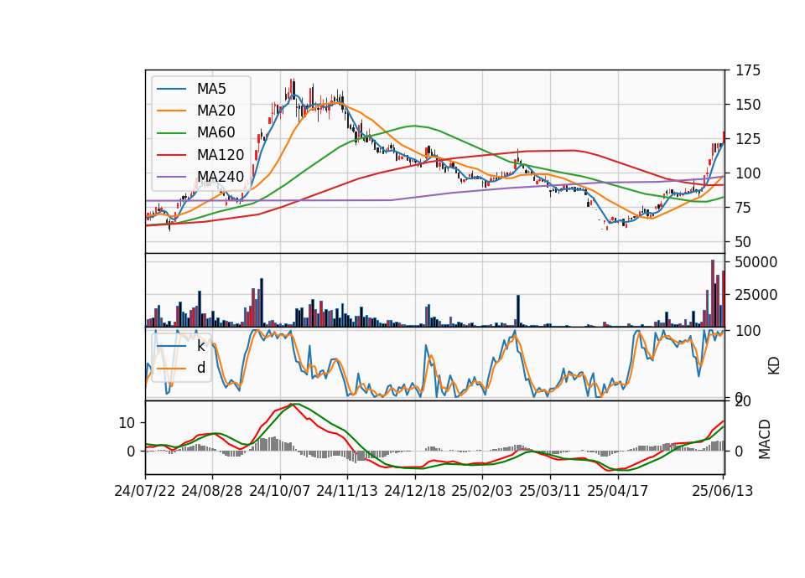
Task: Click the 25/06/13 date axis label
Action: click(x=722, y=491)
